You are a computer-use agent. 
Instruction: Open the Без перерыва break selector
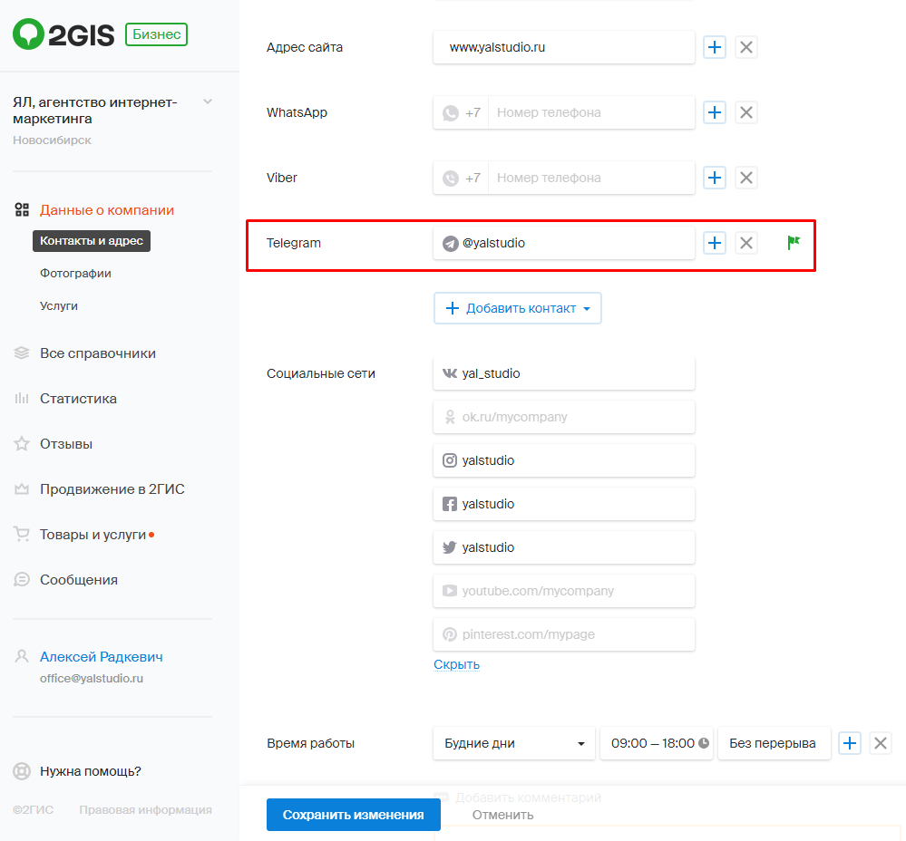click(x=774, y=743)
